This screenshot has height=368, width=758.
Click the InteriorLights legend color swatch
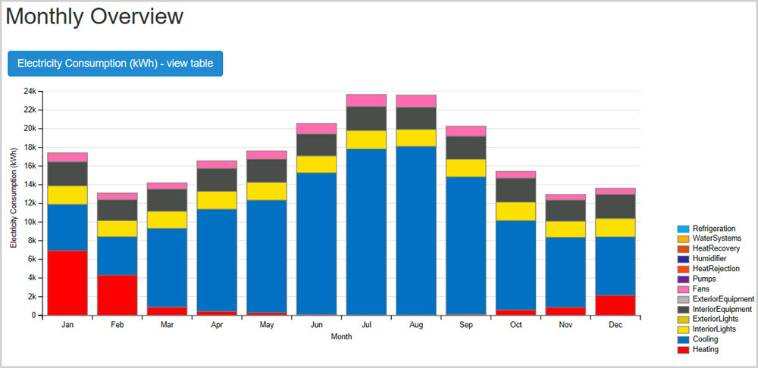[683, 329]
